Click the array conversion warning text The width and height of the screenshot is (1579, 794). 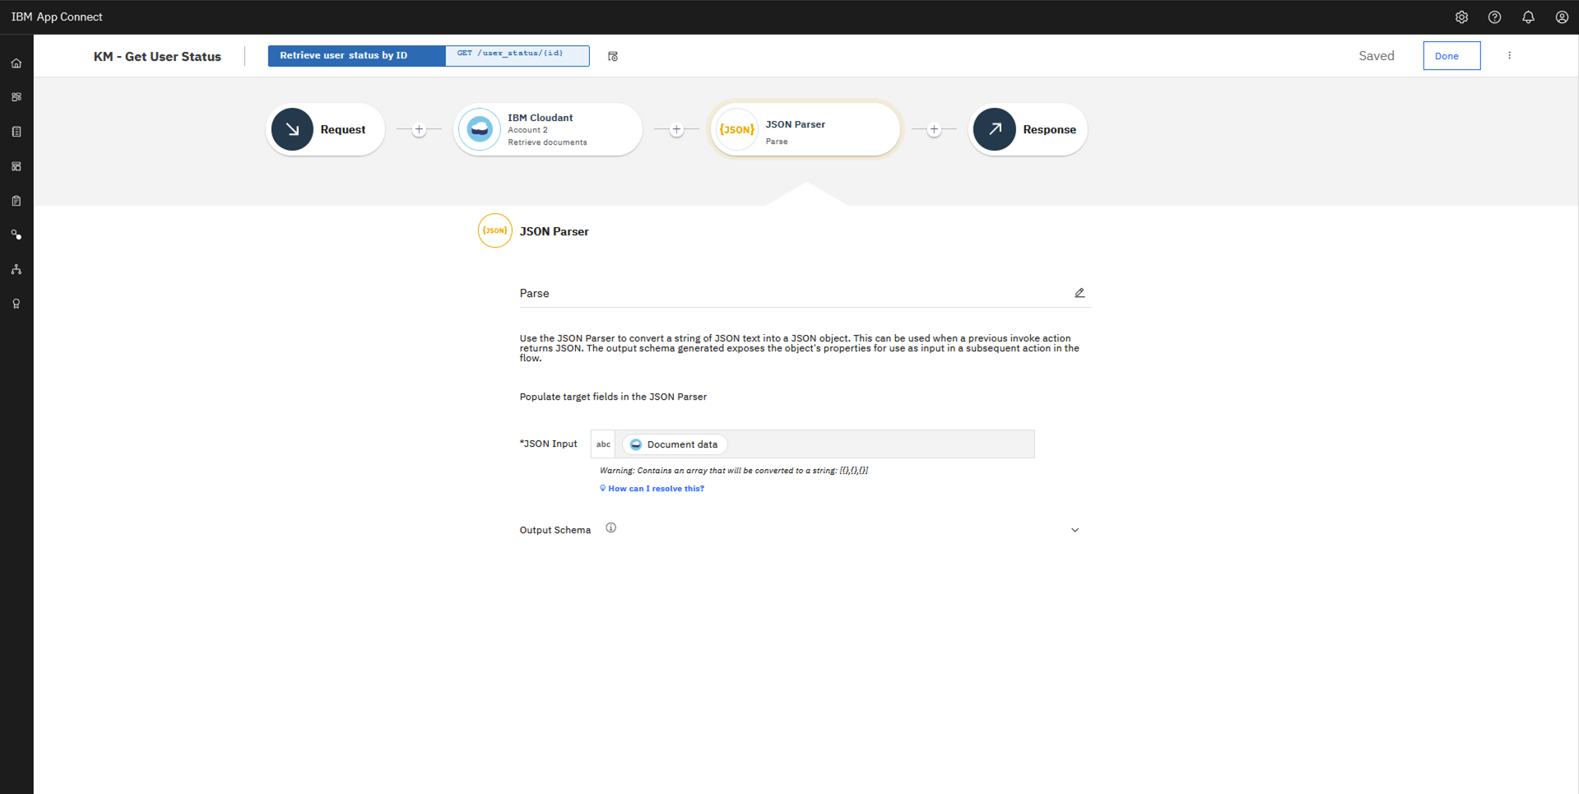coord(733,471)
